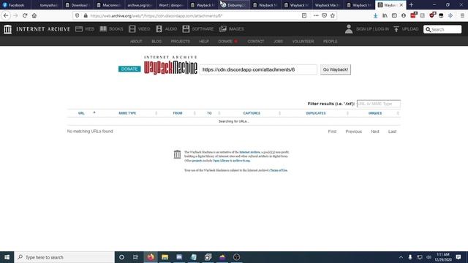Sort results by From column
This screenshot has height=263, width=468.
pos(178,113)
